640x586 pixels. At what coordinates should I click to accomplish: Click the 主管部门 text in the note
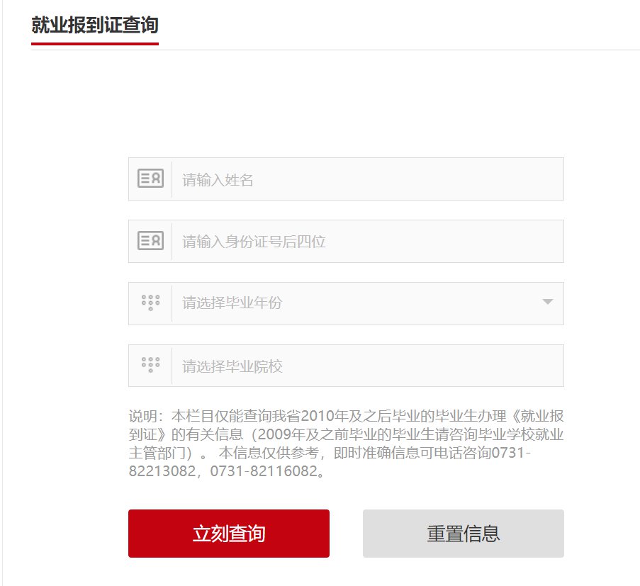(164, 453)
